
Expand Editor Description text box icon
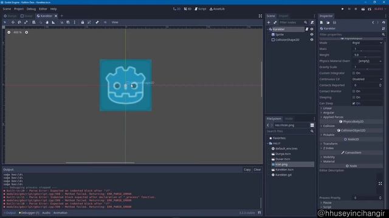pyautogui.click(x=380, y=183)
